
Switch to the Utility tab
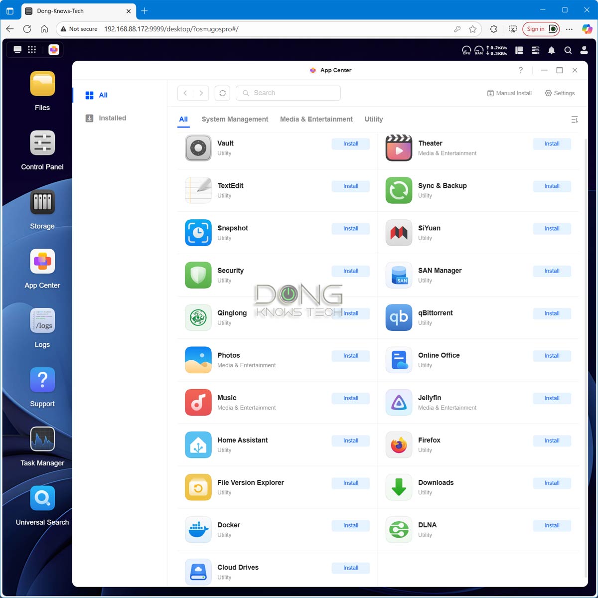(374, 119)
